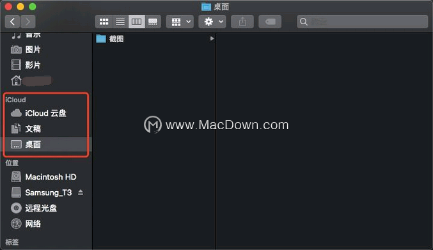Image resolution: width=433 pixels, height=250 pixels.
Task: Click the 桌面 window title folder icon
Action: 206,6
